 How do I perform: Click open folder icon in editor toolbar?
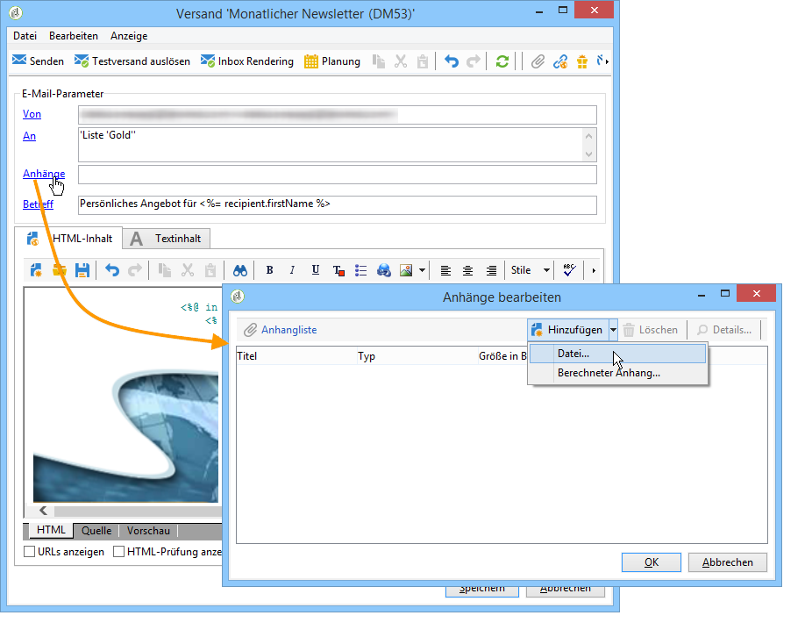[x=59, y=270]
